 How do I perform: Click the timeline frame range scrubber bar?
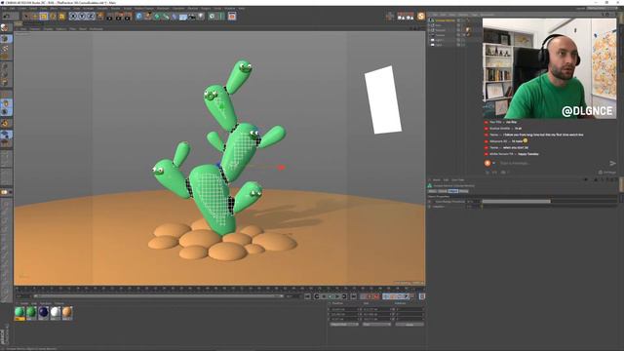[158, 296]
